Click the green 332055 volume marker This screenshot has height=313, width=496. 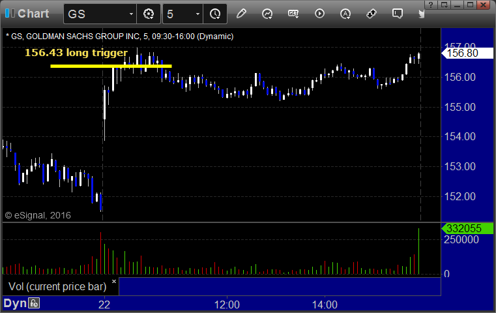click(467, 228)
